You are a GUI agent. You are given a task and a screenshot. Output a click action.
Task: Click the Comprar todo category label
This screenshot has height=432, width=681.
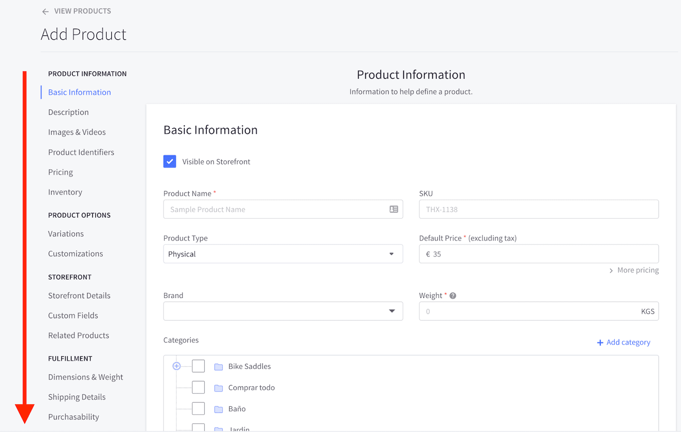pos(251,388)
